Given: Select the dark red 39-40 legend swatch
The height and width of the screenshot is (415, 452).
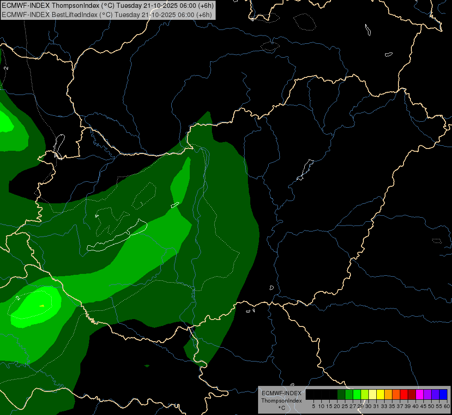Looking at the screenshot, I should click(412, 394).
